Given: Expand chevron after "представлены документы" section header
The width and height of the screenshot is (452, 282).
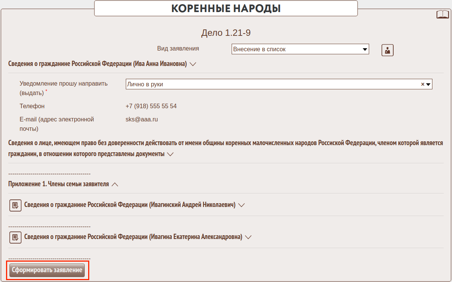Looking at the screenshot, I should pyautogui.click(x=170, y=154).
